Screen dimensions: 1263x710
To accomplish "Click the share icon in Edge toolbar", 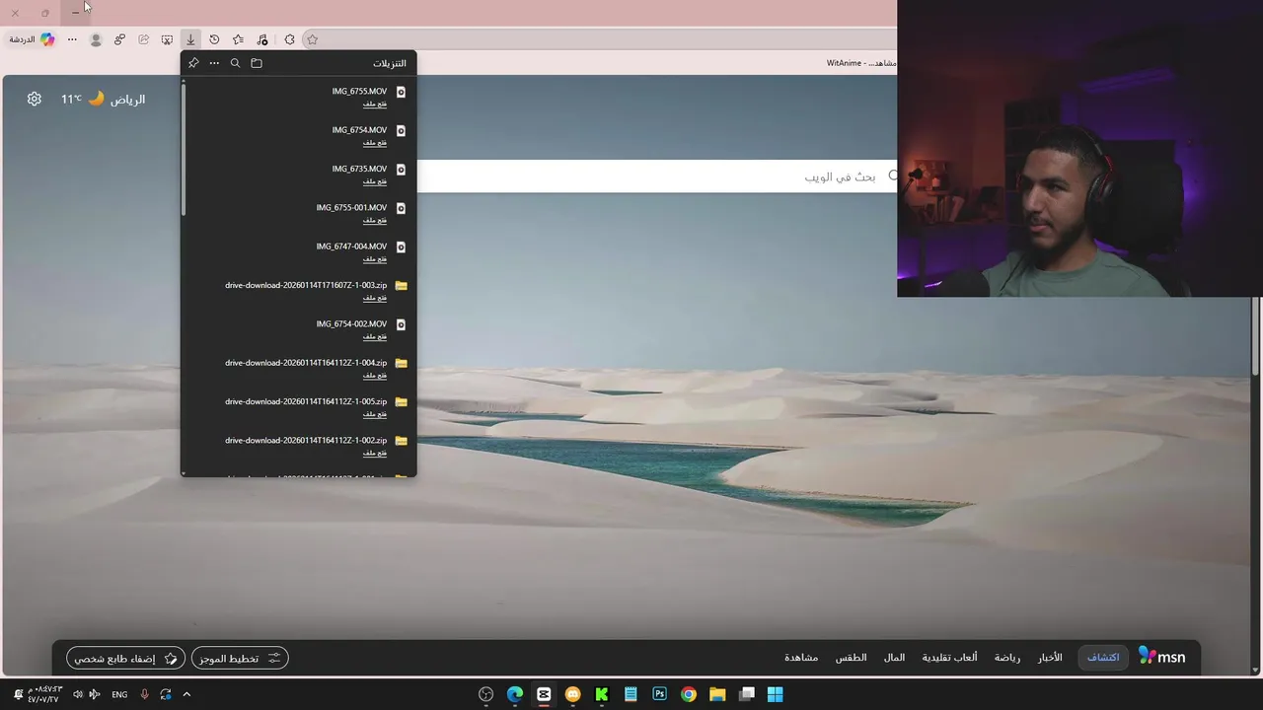I will [143, 39].
